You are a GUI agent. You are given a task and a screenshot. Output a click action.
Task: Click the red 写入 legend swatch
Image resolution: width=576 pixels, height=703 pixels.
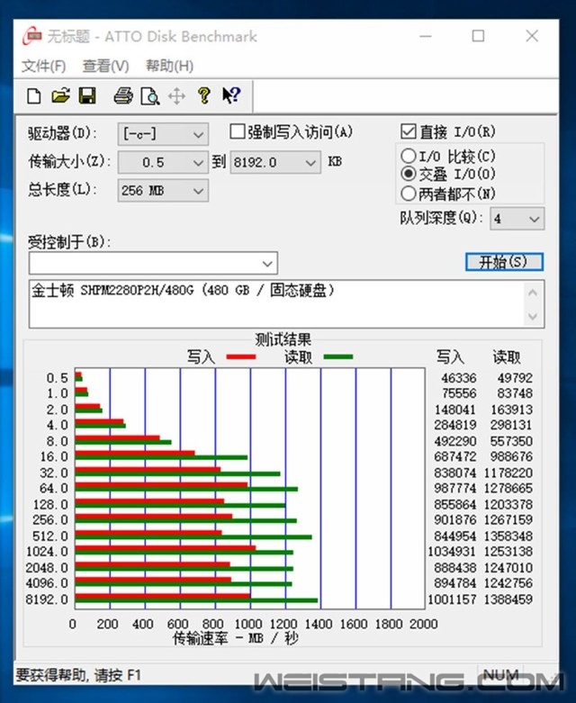pos(240,356)
